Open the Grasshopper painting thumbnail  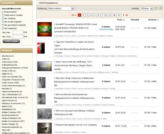(x=45, y=29)
